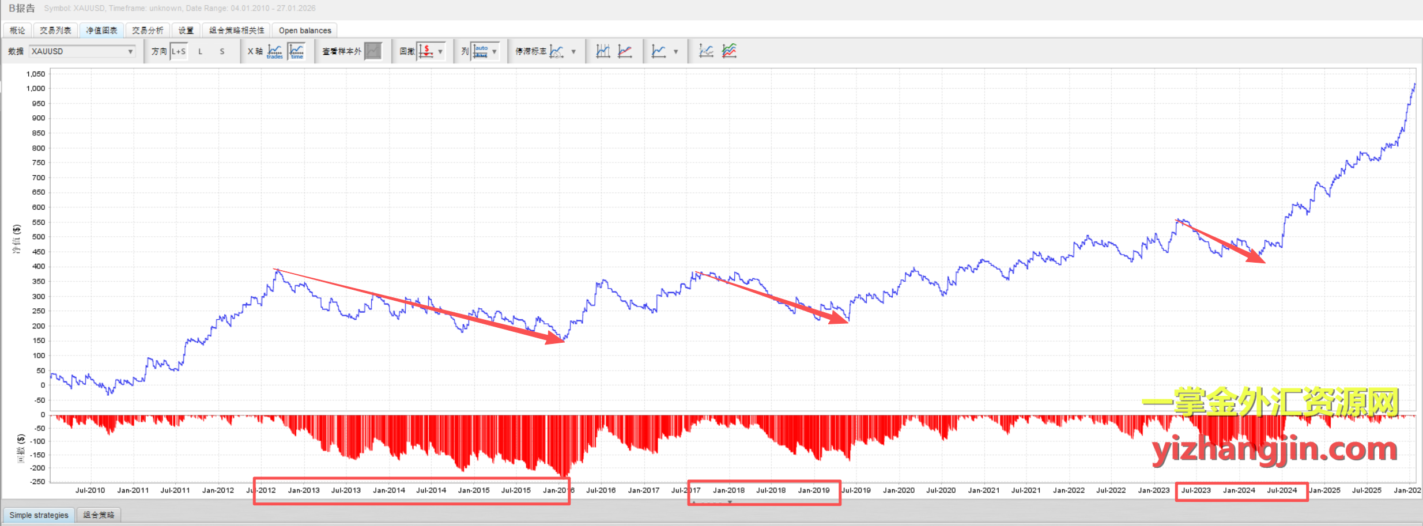Click the red-blue trend line chart icon
The width and height of the screenshot is (1423, 526).
point(625,51)
